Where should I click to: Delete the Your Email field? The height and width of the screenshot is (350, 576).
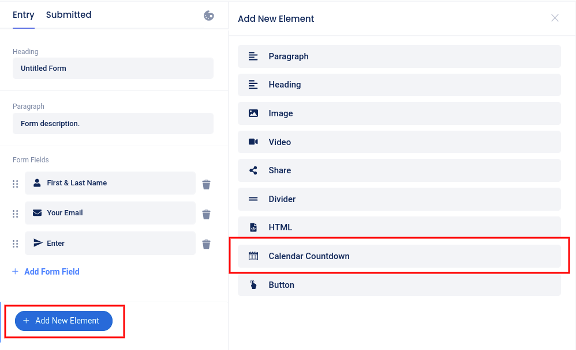point(206,214)
